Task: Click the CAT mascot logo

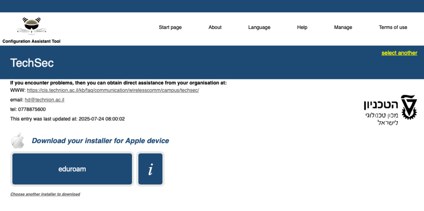Action: click(x=31, y=26)
